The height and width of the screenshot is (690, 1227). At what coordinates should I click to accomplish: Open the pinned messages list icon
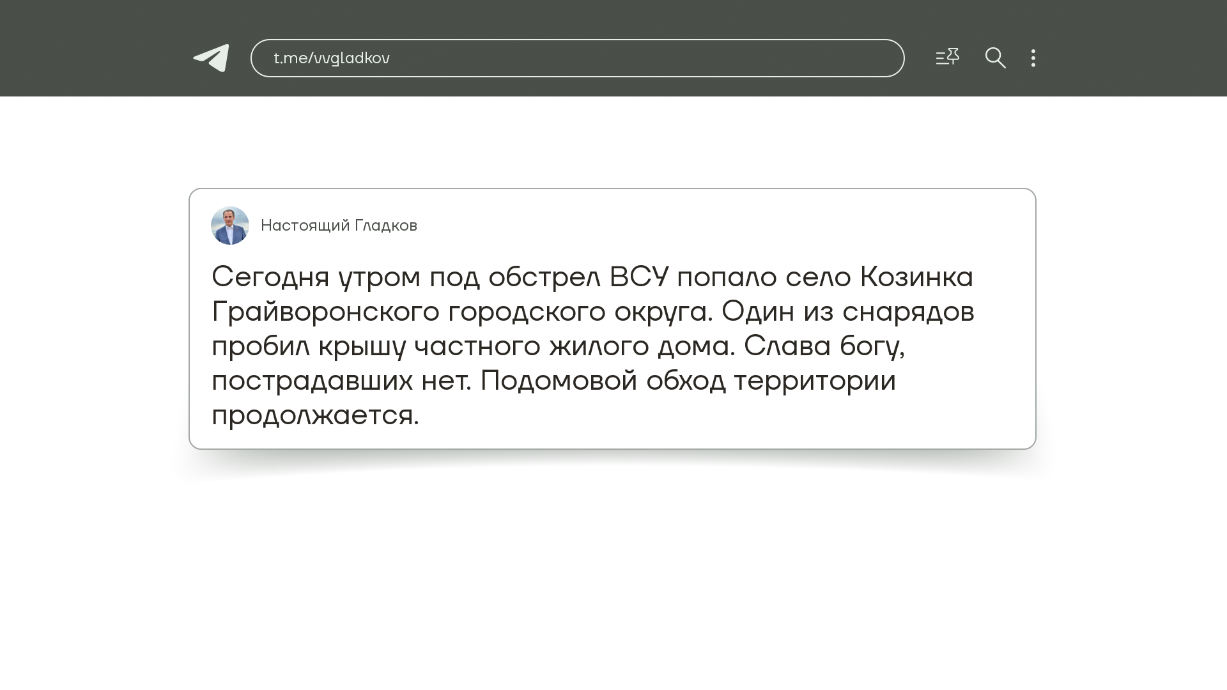click(x=947, y=57)
